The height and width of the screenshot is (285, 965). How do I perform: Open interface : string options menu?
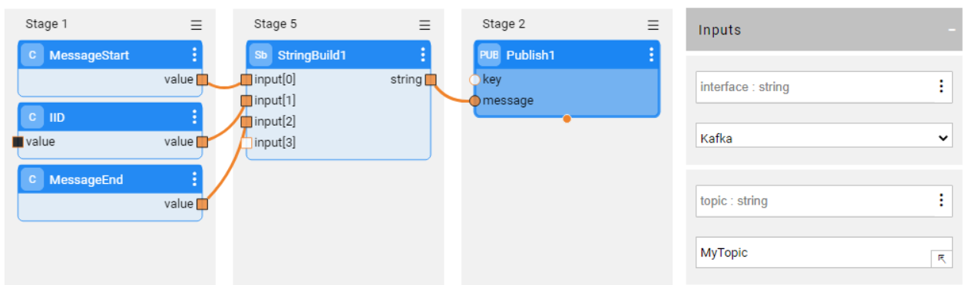940,87
